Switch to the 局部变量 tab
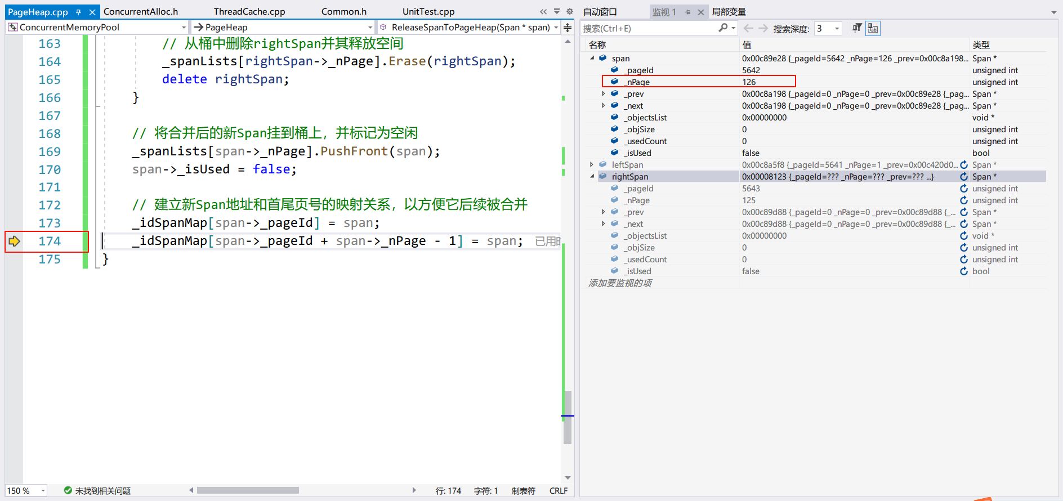1063x501 pixels. coord(729,12)
